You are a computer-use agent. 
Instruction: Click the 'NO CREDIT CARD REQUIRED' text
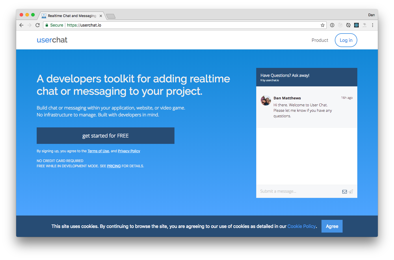pos(60,161)
